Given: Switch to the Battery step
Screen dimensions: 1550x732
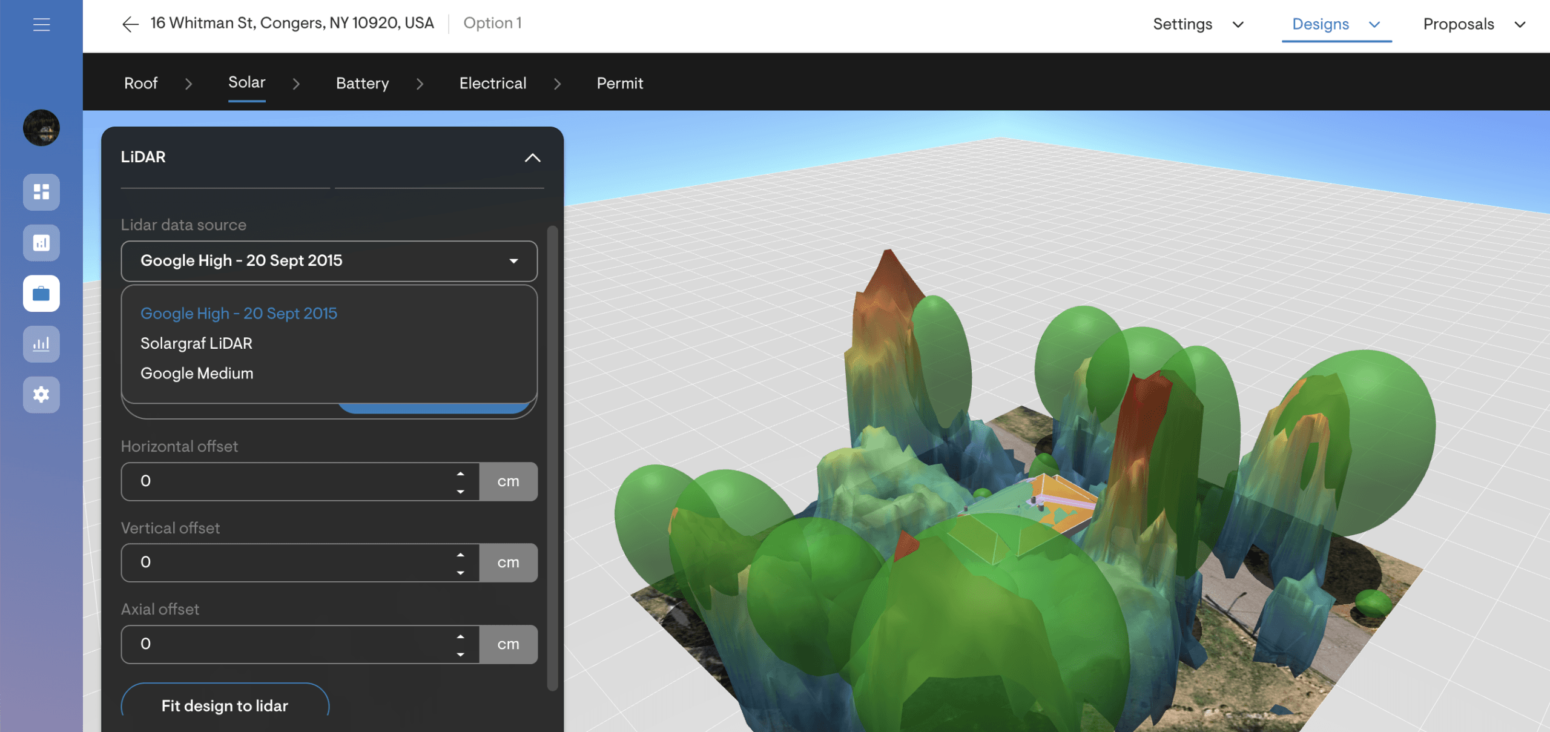Looking at the screenshot, I should tap(362, 83).
